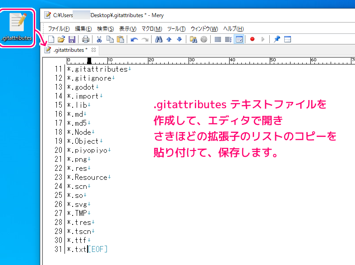Click the New file toolbar icon
355x265 pixels.
tap(51, 39)
